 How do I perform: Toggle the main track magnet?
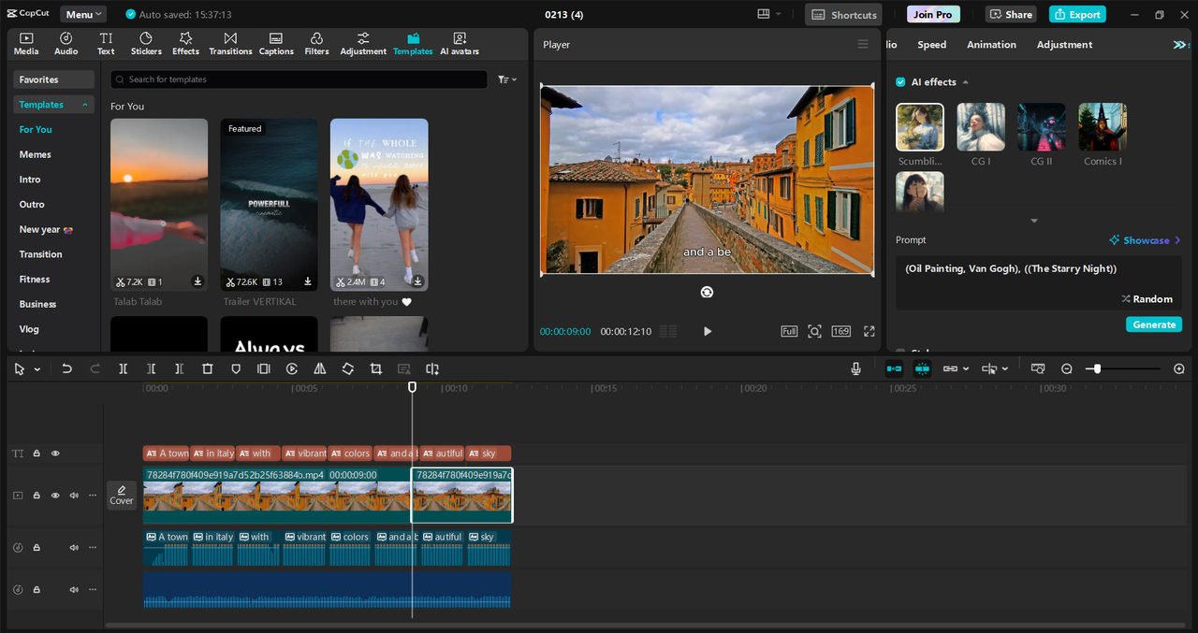tap(894, 369)
